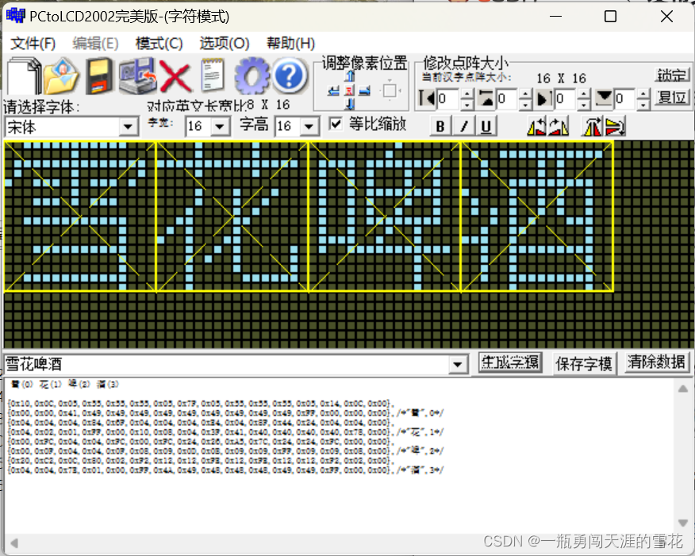
Task: Click the fourth character 酒 pixel grid
Action: pyautogui.click(x=537, y=217)
